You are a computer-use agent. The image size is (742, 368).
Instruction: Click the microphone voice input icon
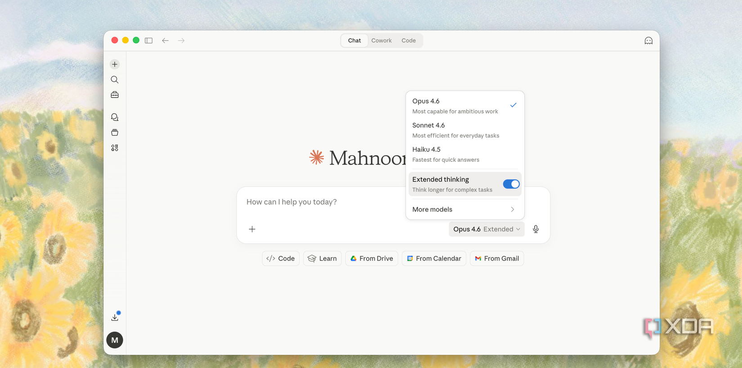click(536, 229)
